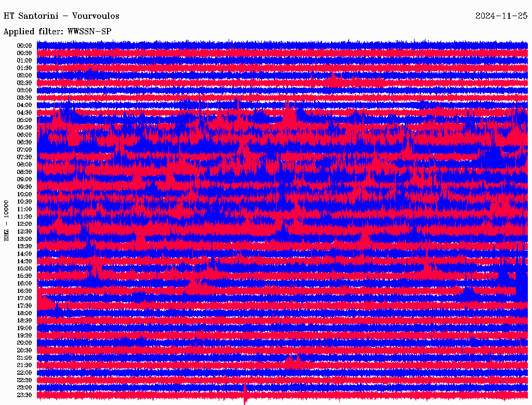532x405 pixels.
Task: Select the 15:00 time label
Action: point(24,268)
